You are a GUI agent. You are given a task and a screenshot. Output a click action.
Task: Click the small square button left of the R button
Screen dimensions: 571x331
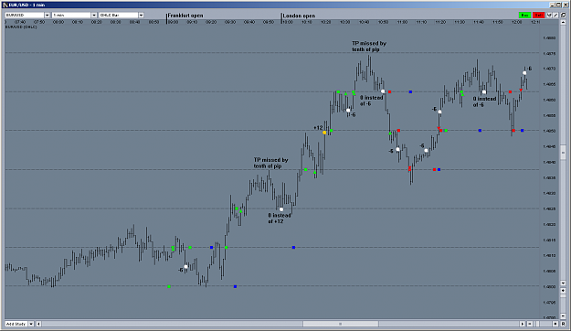tap(555, 324)
